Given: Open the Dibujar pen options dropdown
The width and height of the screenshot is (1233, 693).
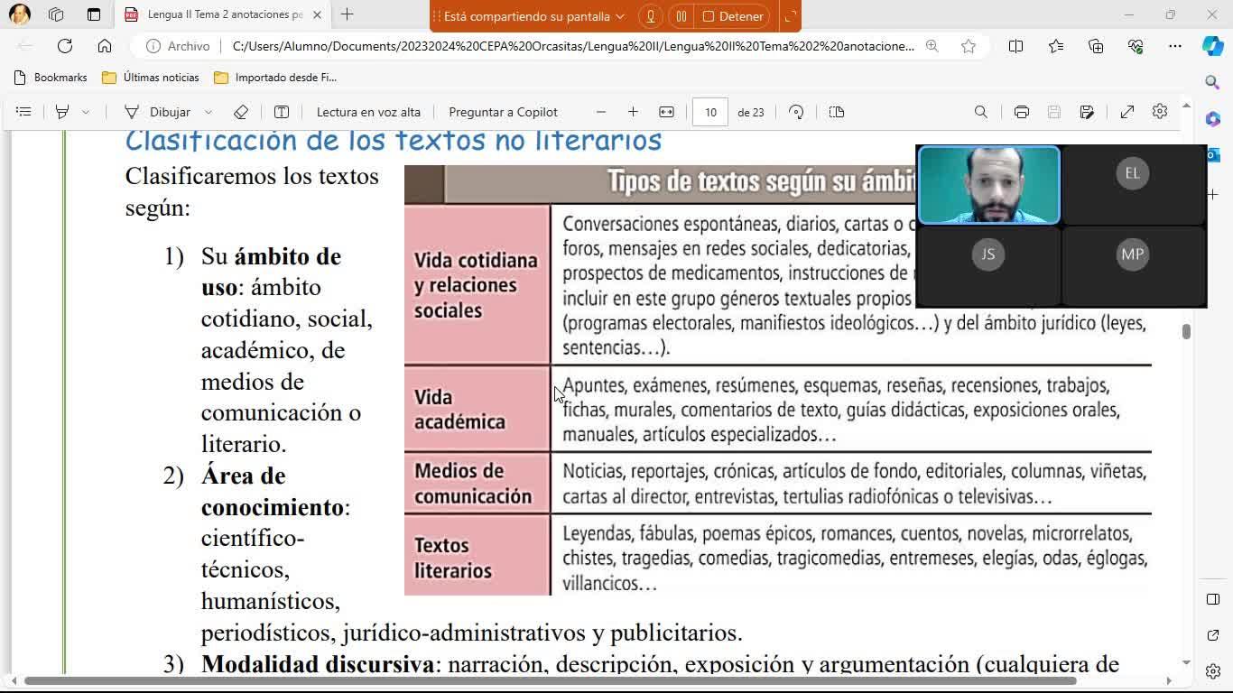Looking at the screenshot, I should (x=209, y=112).
